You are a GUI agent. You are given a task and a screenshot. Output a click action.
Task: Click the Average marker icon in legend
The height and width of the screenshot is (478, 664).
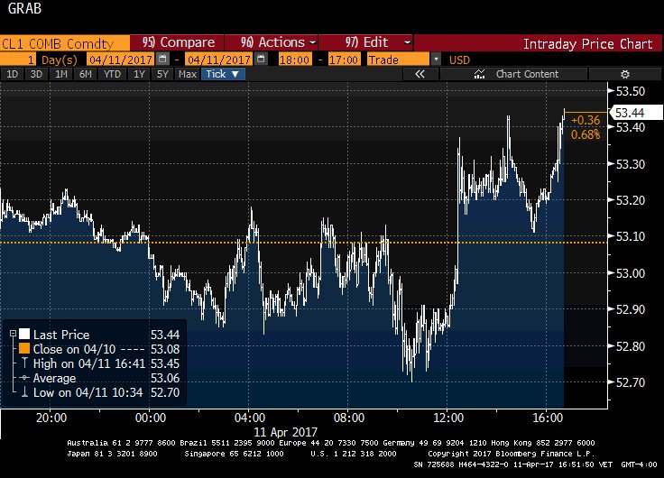click(23, 379)
